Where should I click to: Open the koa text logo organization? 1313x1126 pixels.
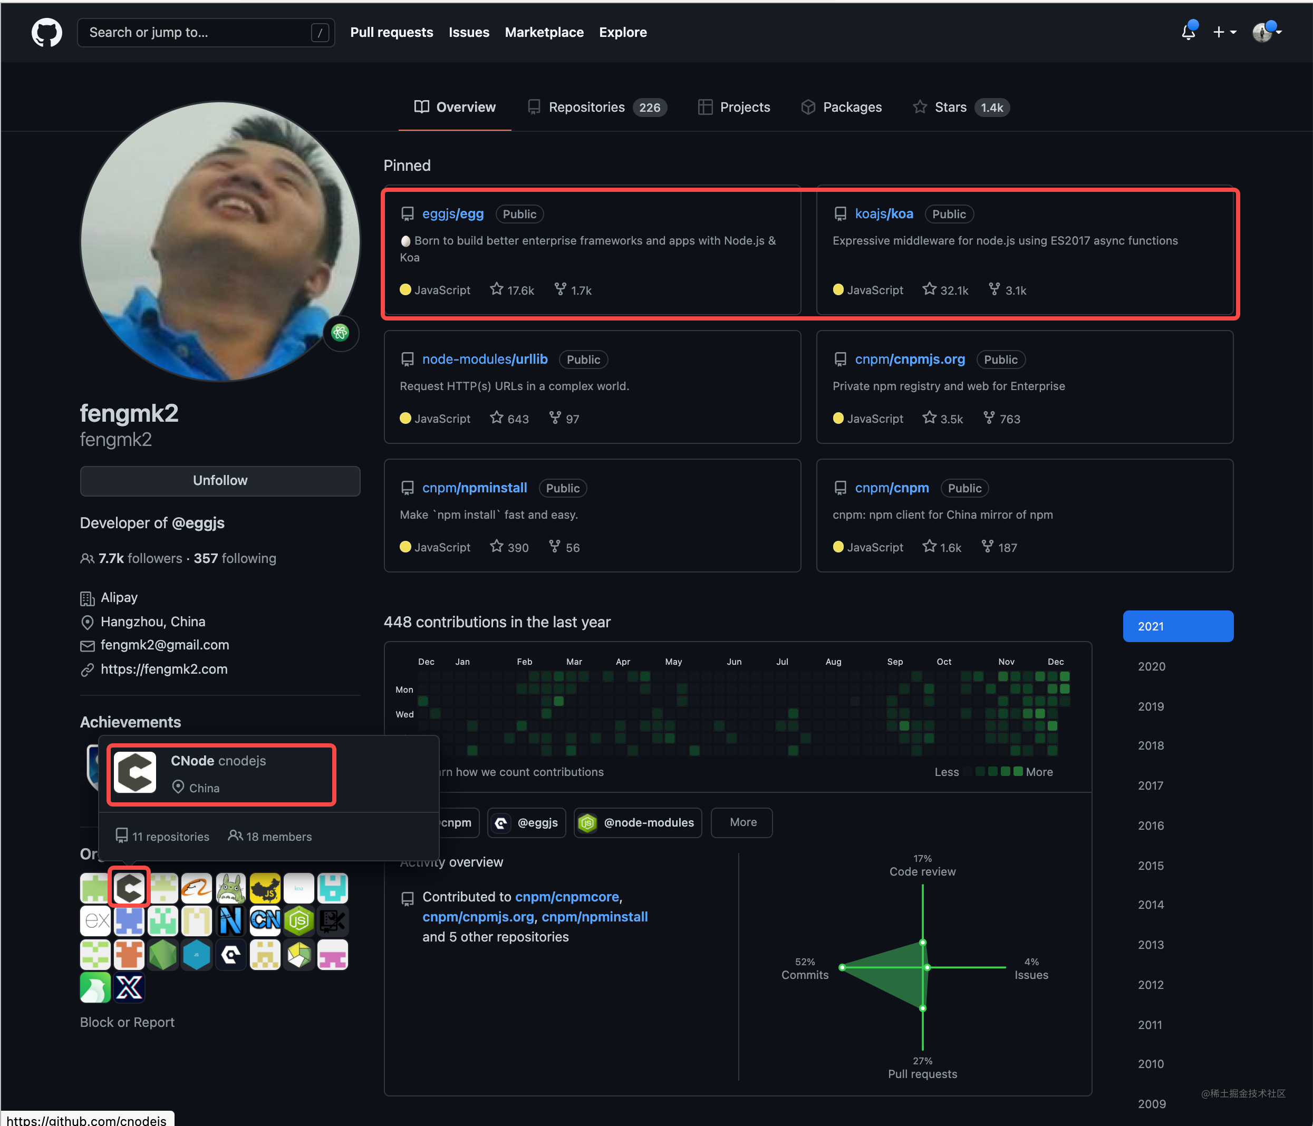[x=298, y=888]
